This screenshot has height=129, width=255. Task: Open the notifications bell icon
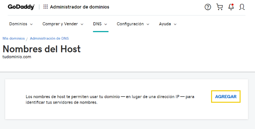pyautogui.click(x=231, y=7)
